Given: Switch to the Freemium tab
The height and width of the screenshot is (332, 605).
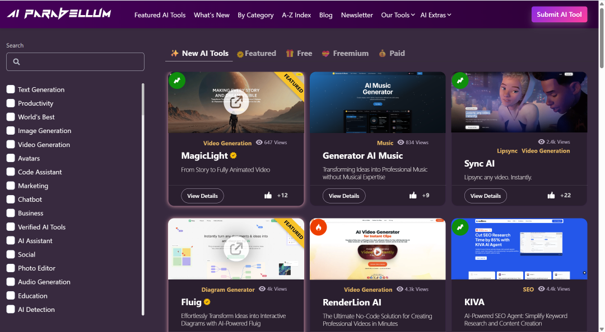Looking at the screenshot, I should (x=345, y=54).
